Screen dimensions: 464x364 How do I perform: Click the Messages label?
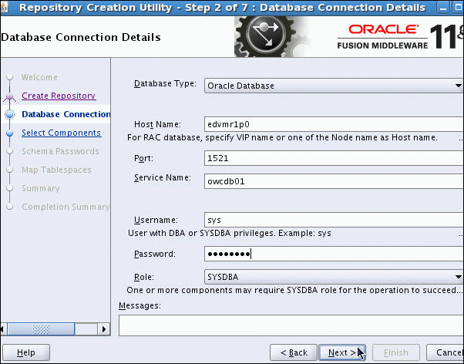[140, 305]
